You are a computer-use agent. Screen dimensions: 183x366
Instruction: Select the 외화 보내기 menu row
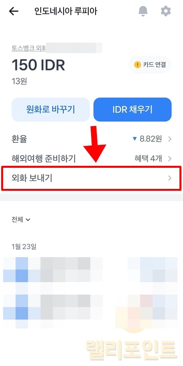click(x=91, y=178)
